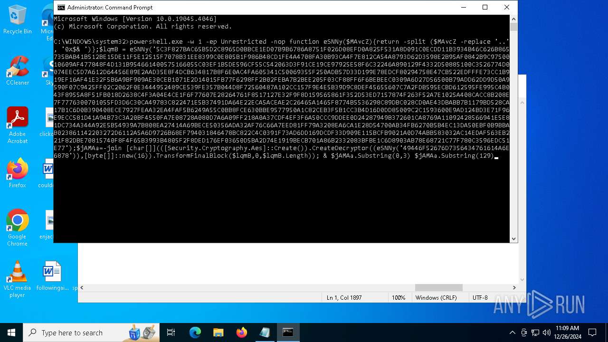Image resolution: width=608 pixels, height=342 pixels.
Task: Show hidden system tray icons
Action: pyautogui.click(x=512, y=332)
